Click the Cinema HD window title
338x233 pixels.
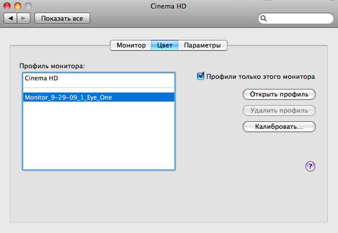click(168, 6)
